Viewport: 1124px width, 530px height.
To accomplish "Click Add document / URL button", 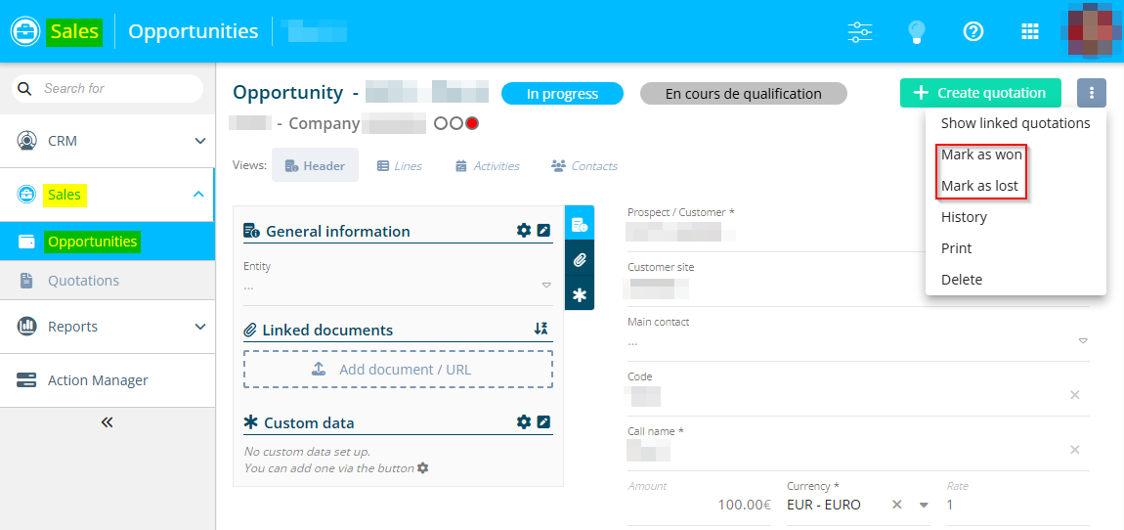I will coord(398,370).
